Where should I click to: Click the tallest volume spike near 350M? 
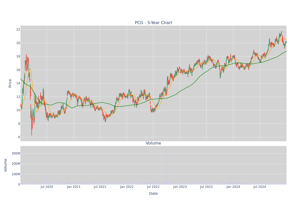[167, 166]
